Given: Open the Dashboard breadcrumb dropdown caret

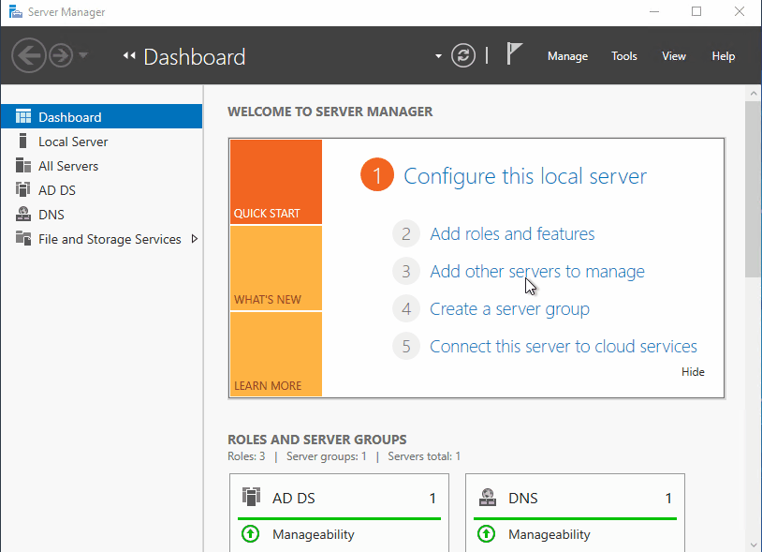Looking at the screenshot, I should pos(437,56).
